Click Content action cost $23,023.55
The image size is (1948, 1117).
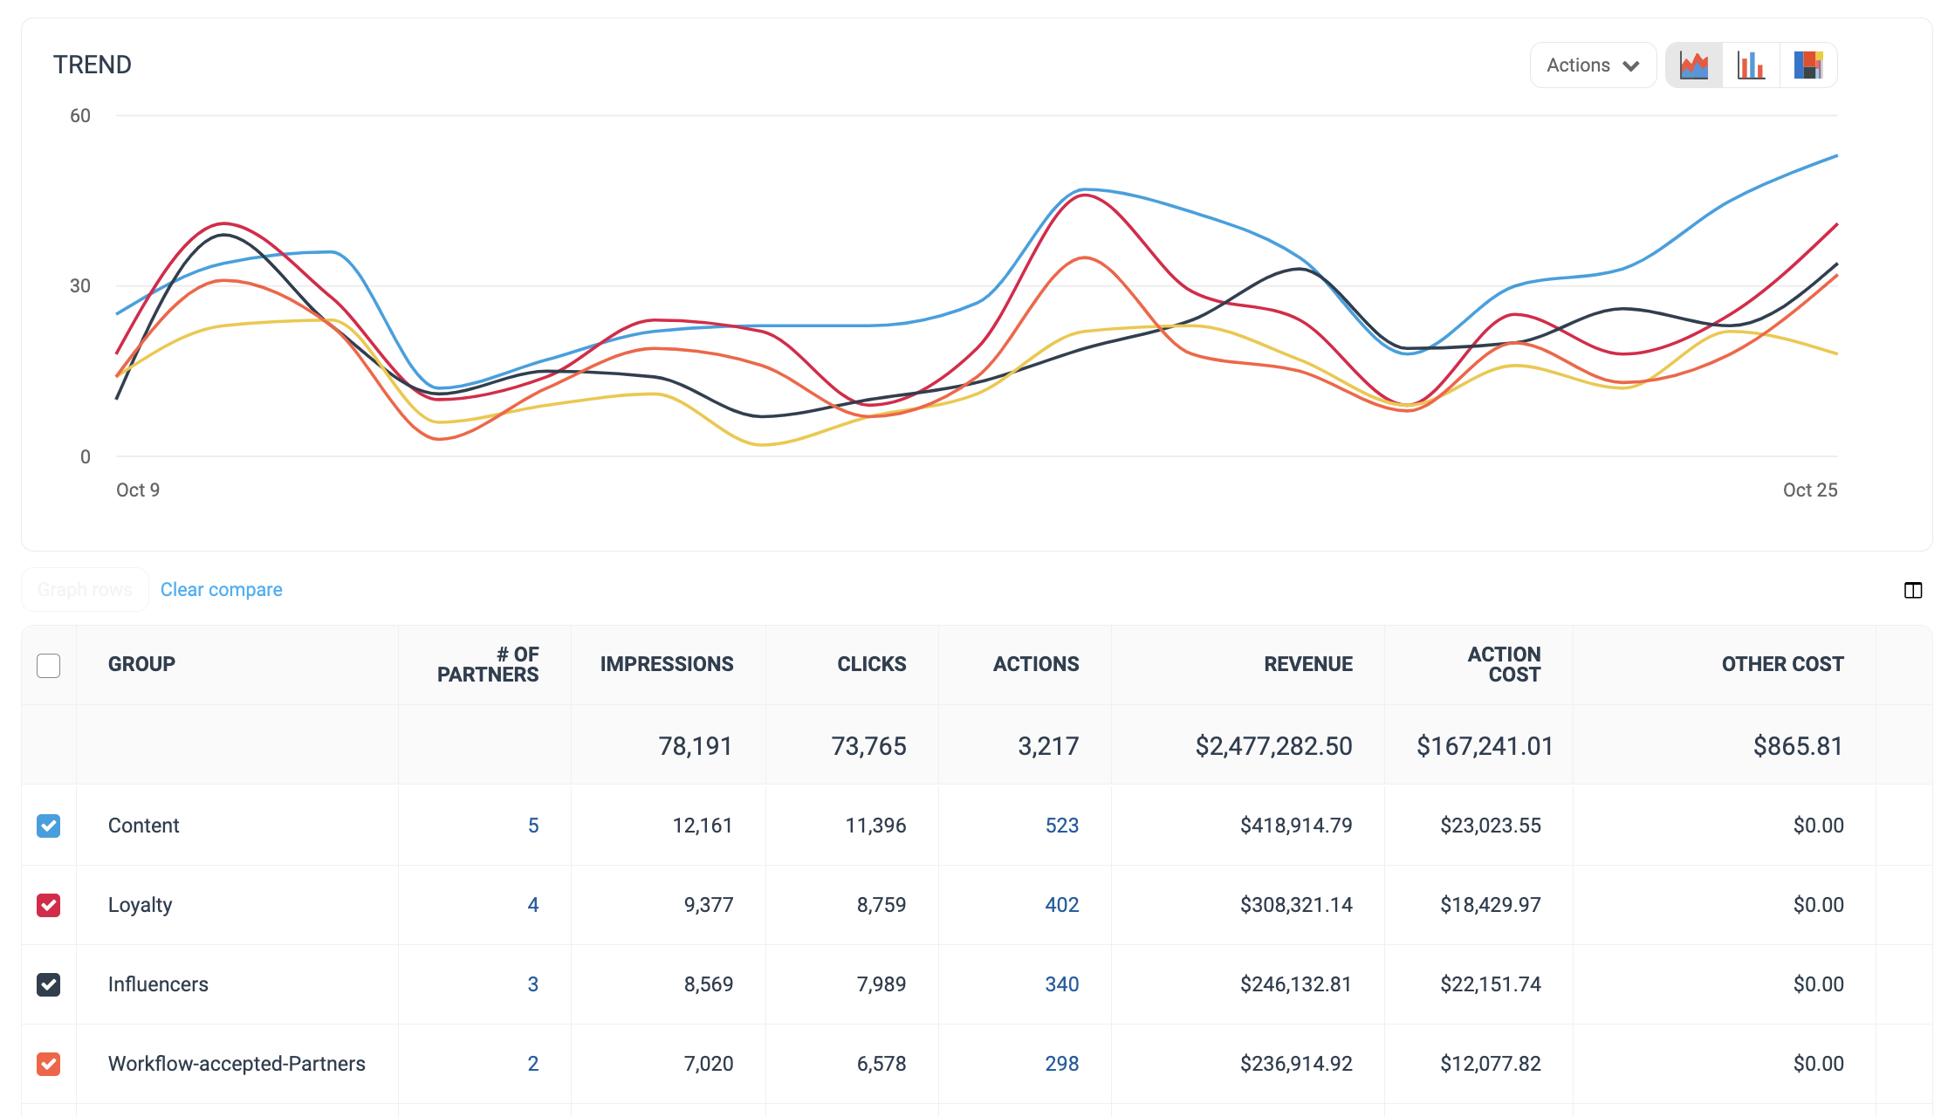point(1491,826)
